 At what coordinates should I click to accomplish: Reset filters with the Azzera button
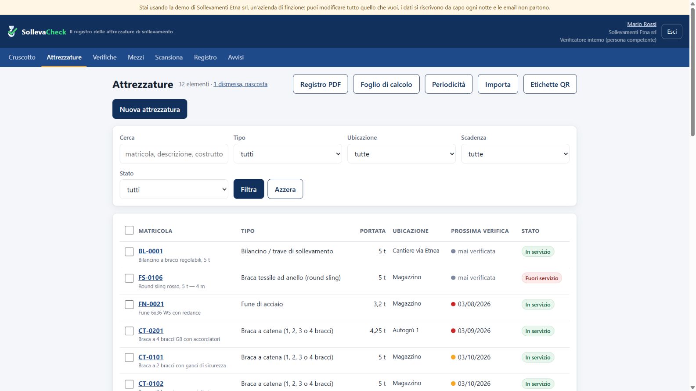[x=285, y=189]
